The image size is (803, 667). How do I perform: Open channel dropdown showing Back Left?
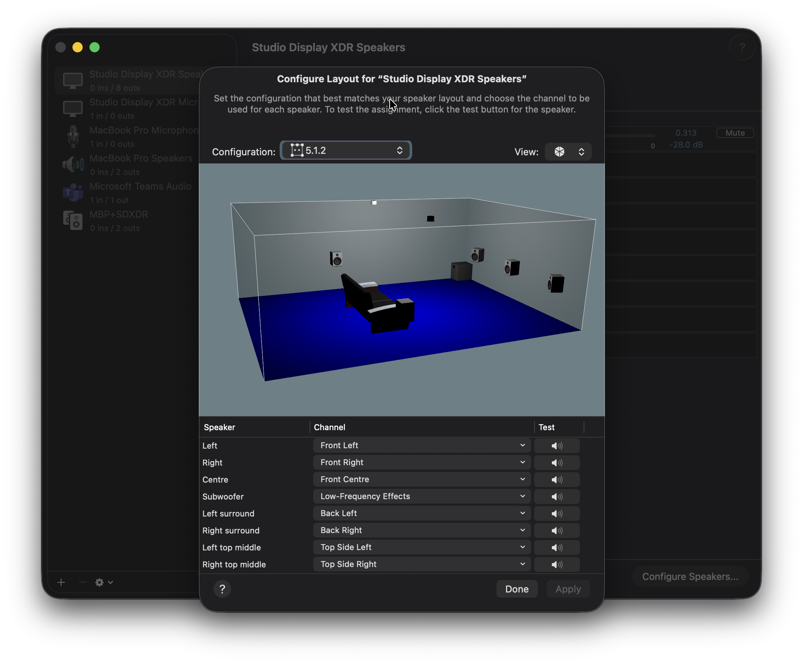[x=422, y=514]
